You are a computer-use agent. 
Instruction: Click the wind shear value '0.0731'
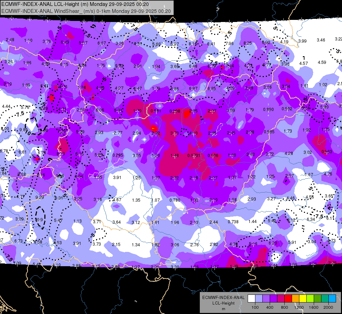(194, 155)
